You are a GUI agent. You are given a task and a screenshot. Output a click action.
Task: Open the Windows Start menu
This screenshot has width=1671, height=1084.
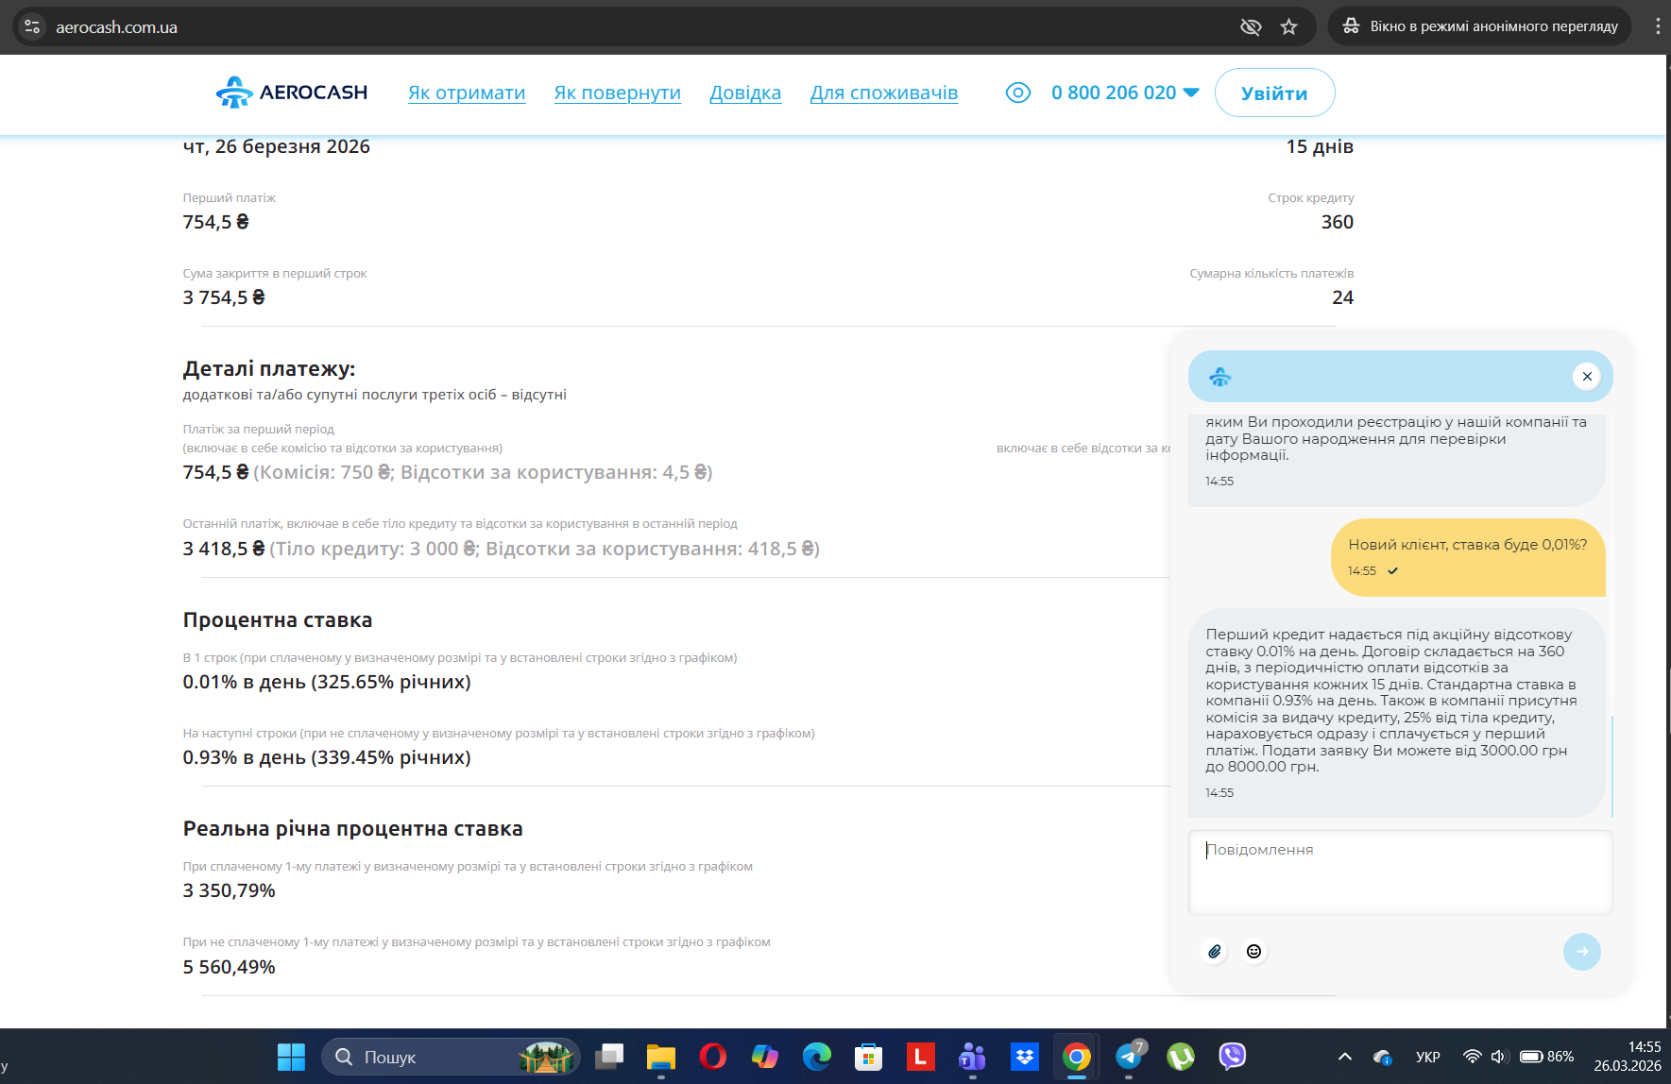pos(291,1057)
